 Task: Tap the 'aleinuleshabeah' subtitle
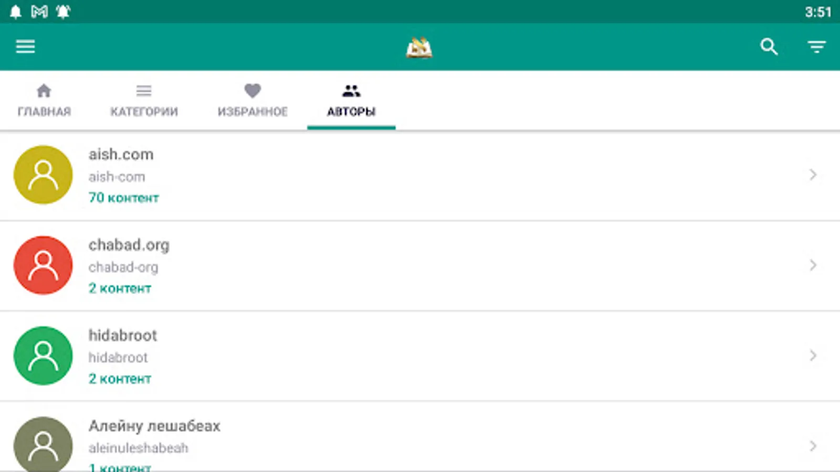(x=138, y=448)
